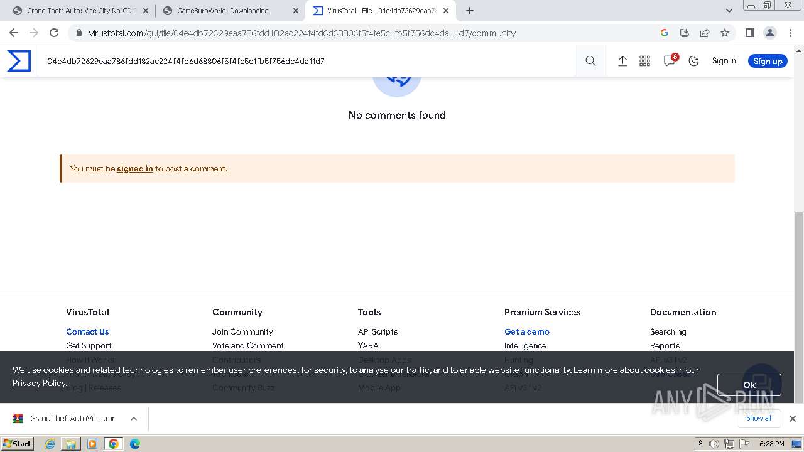Click the upload file icon
804x452 pixels.
(622, 61)
